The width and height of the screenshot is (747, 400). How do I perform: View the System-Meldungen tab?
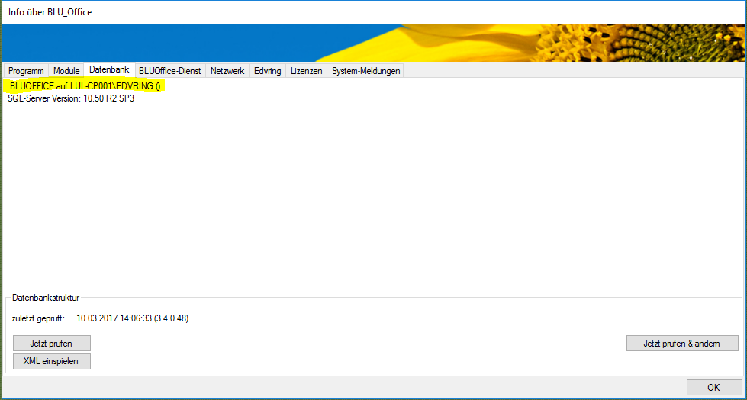pyautogui.click(x=365, y=70)
